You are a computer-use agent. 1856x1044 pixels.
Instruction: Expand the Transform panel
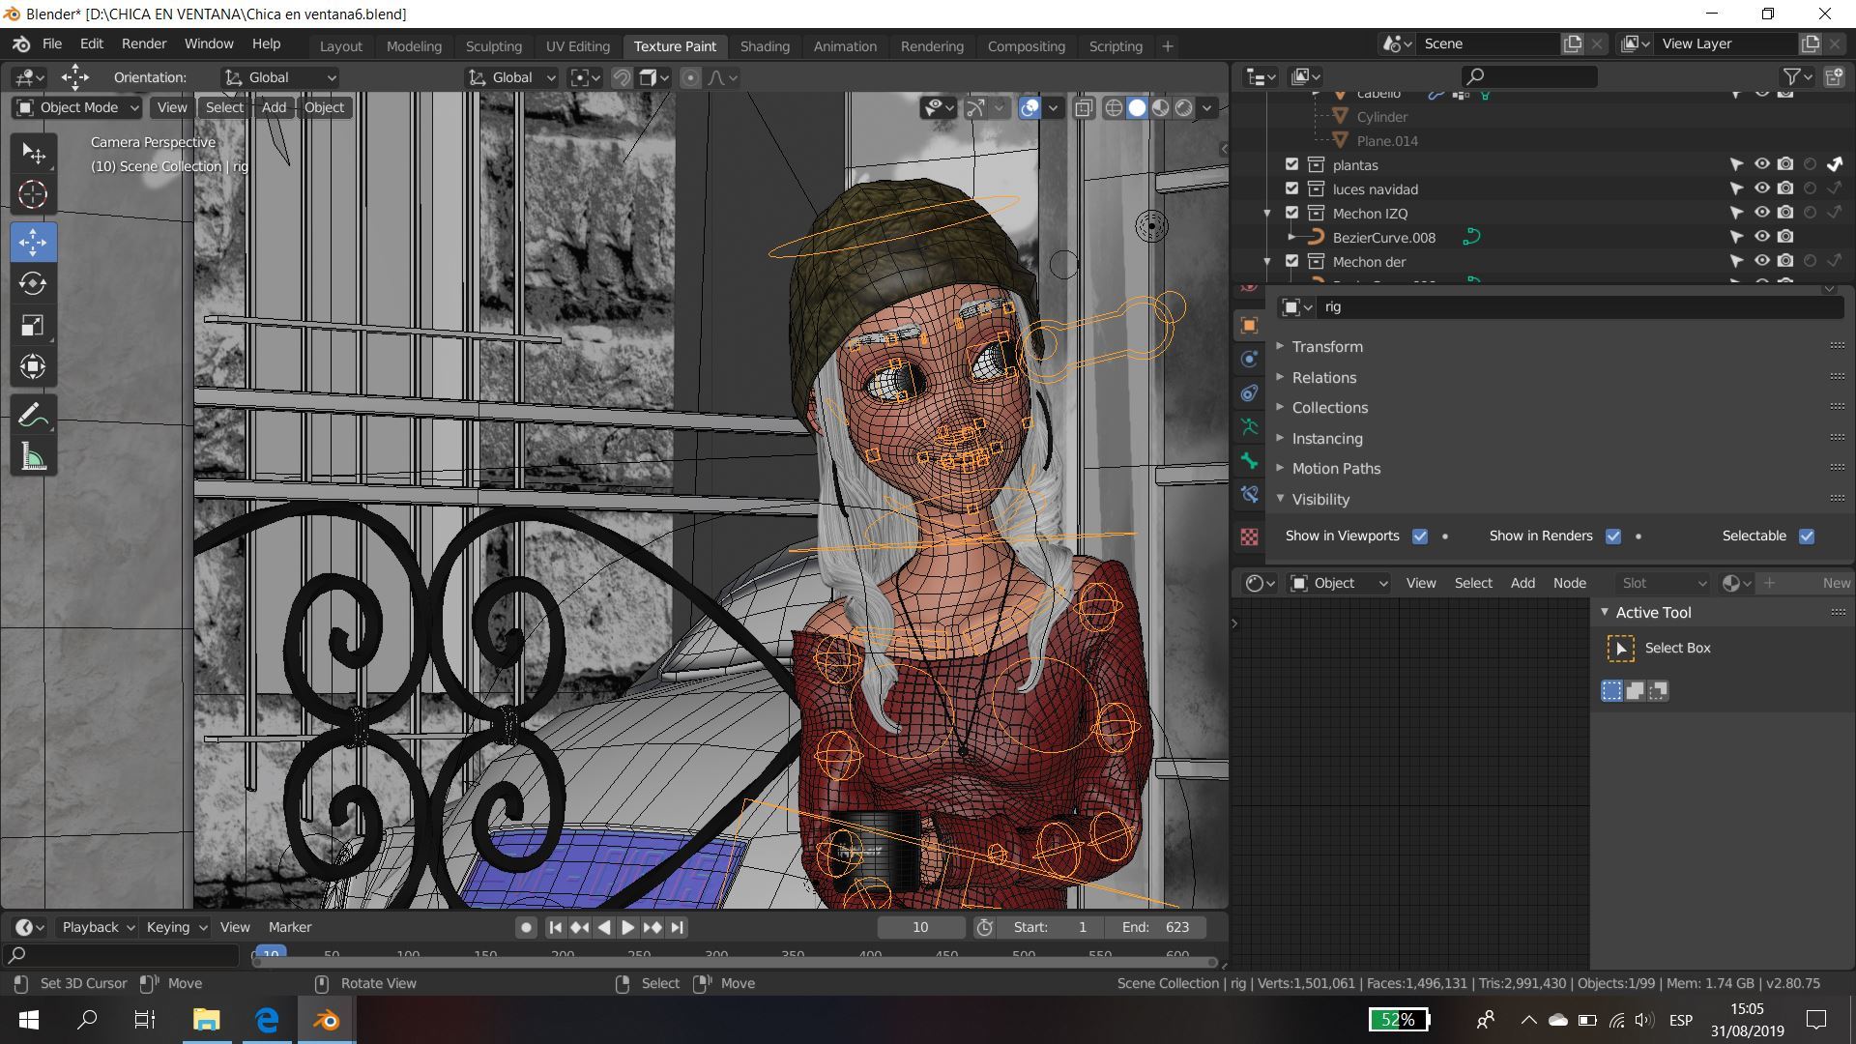click(x=1327, y=346)
